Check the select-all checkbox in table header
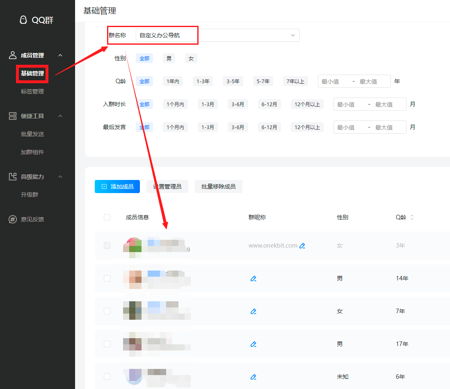The image size is (450, 389). [x=107, y=217]
